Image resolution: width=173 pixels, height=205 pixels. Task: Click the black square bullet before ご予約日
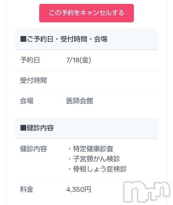pyautogui.click(x=23, y=39)
